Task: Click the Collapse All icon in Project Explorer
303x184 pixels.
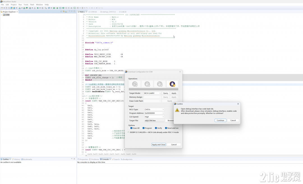Action: (61, 12)
